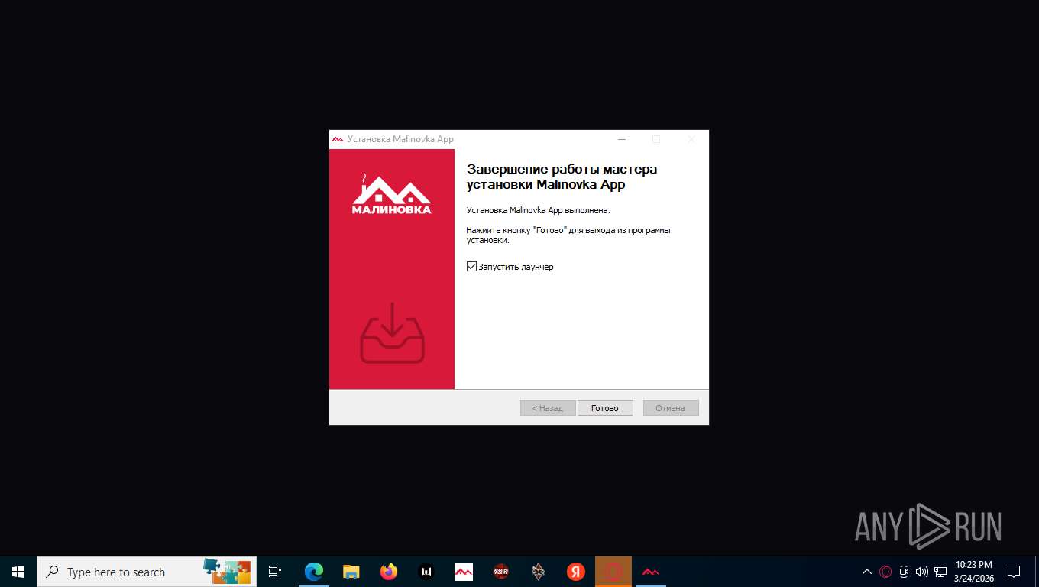Open the white Malinovka app taskbar icon
This screenshot has width=1039, height=587.
464,572
